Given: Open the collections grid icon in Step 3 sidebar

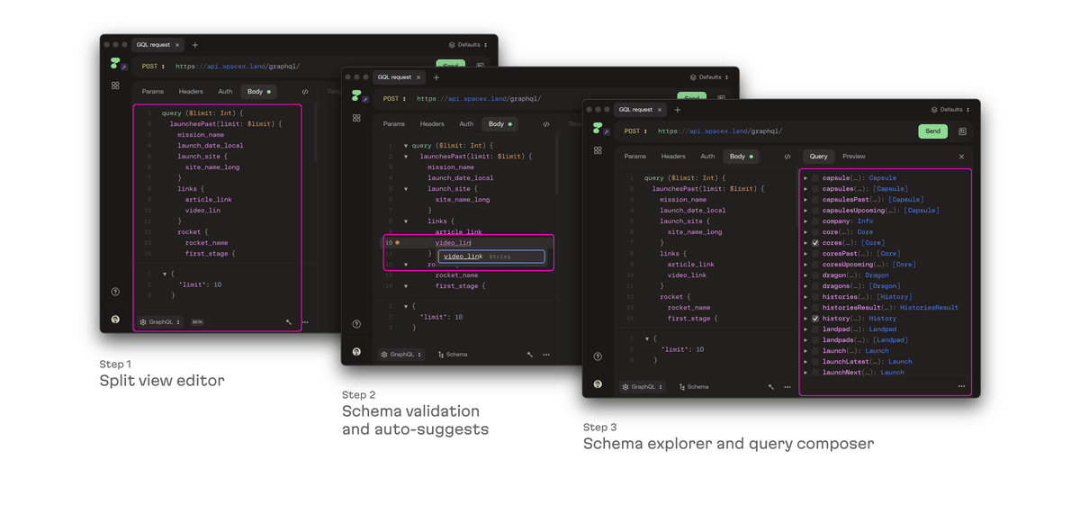Looking at the screenshot, I should (x=598, y=150).
